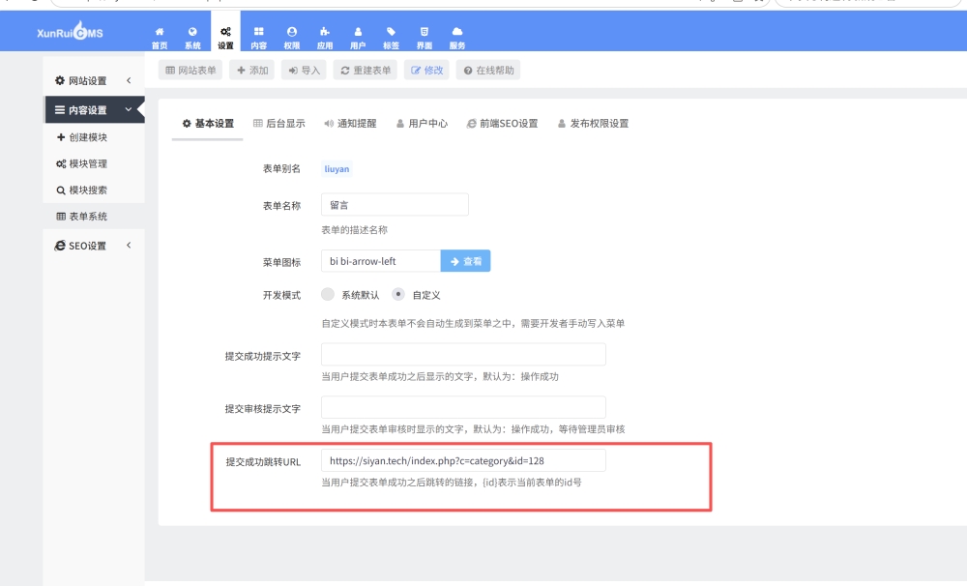
Task: Open 表单系统 in the sidebar
Action: [95, 217]
